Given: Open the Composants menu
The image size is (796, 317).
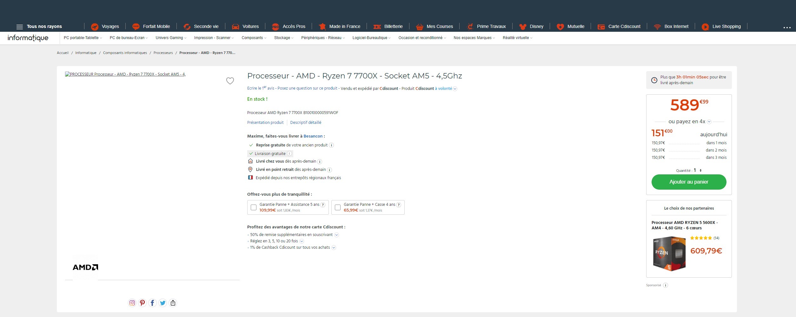Looking at the screenshot, I should [x=254, y=38].
